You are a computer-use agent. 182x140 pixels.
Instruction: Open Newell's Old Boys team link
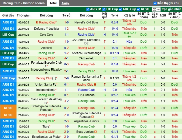(86, 22)
